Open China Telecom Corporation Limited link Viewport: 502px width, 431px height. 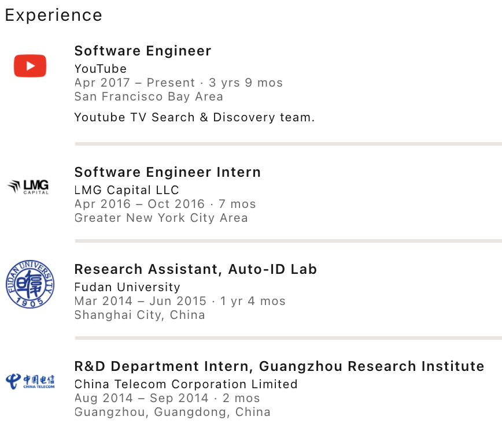(x=186, y=384)
